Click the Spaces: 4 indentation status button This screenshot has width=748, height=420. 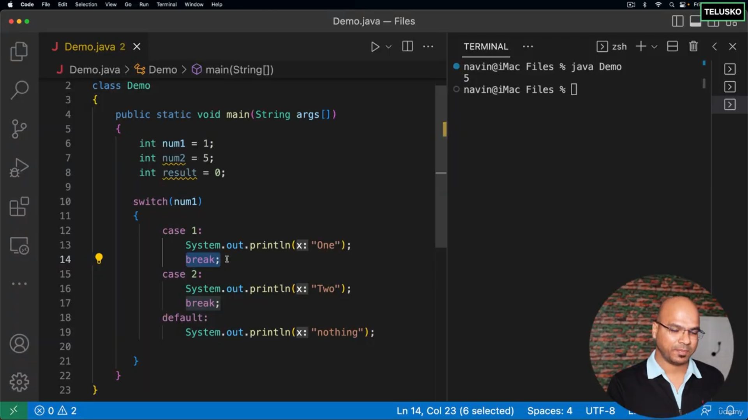[549, 411]
